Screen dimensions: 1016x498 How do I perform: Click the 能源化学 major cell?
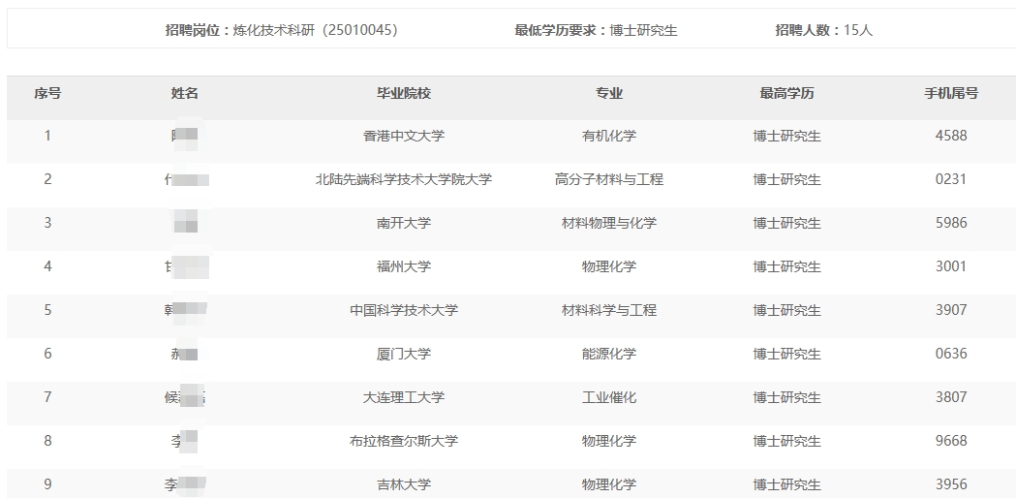click(x=609, y=354)
